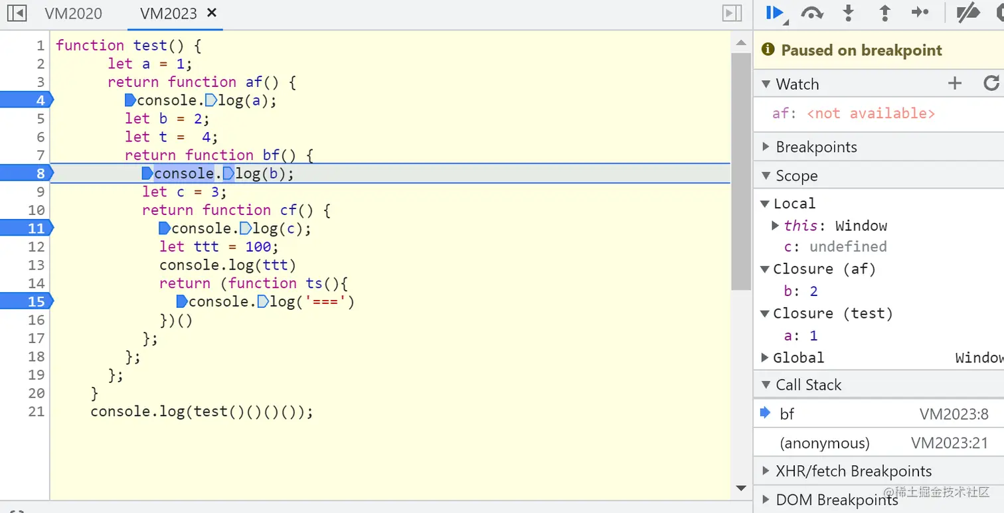1004x513 pixels.
Task: Select the watch expression 'af: <not available>'
Action: [x=853, y=113]
